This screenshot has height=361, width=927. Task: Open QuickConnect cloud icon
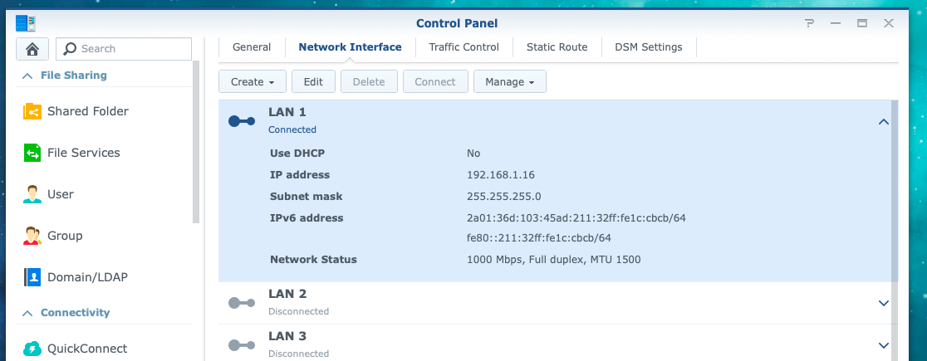[32, 349]
